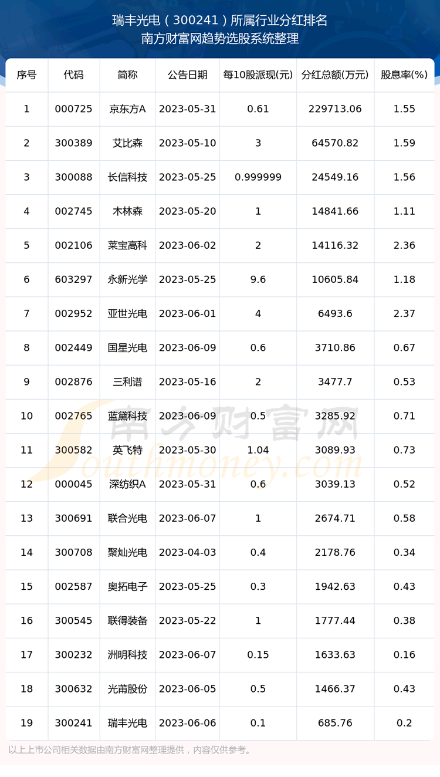Click the 莱宝高科 stock name

127,245
